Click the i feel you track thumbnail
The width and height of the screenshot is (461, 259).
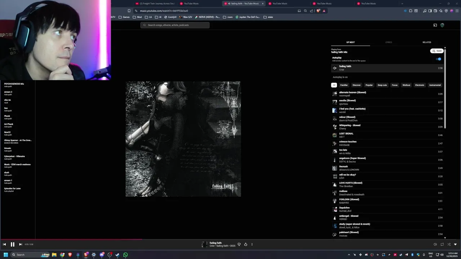coord(335,110)
